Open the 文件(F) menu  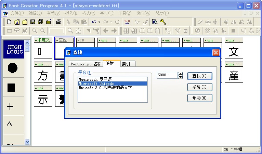(x=17, y=13)
